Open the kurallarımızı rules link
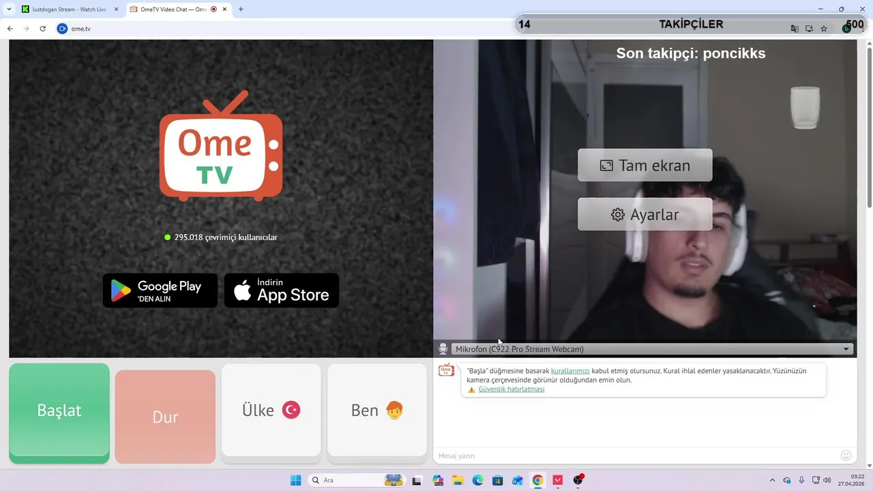 click(x=570, y=371)
